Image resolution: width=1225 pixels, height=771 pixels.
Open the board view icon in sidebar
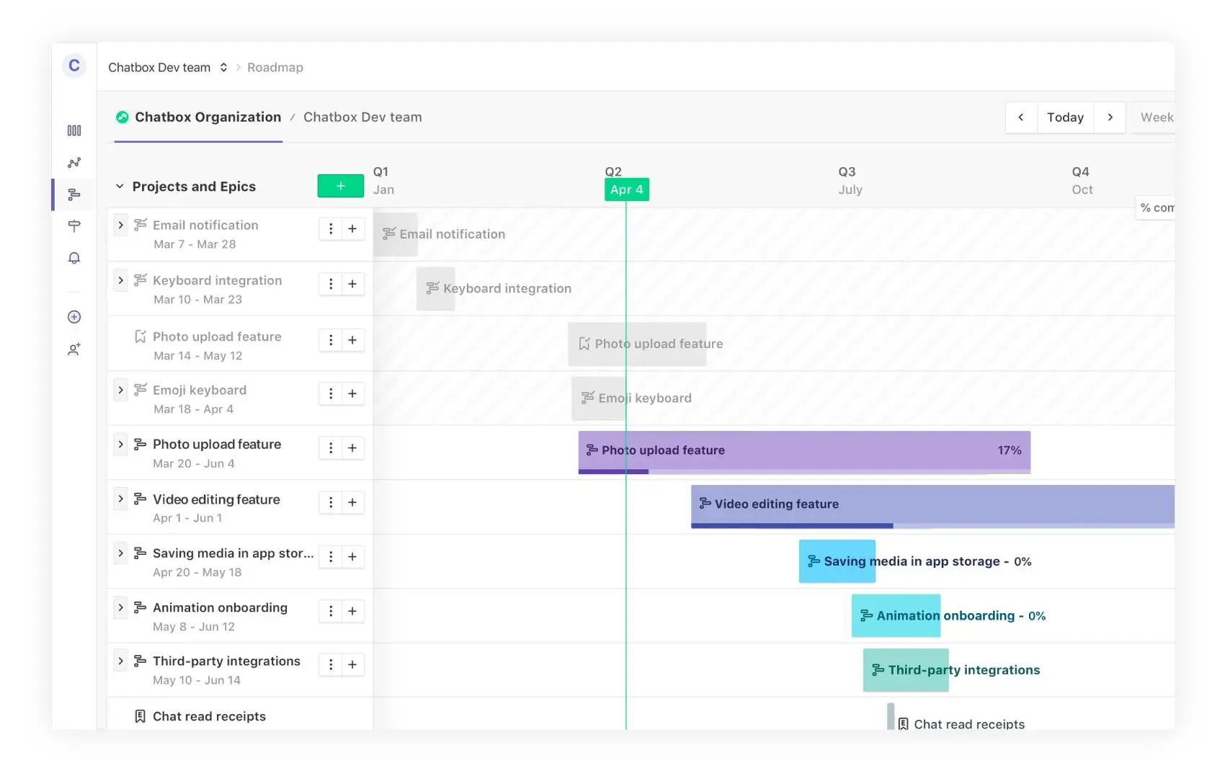click(74, 130)
